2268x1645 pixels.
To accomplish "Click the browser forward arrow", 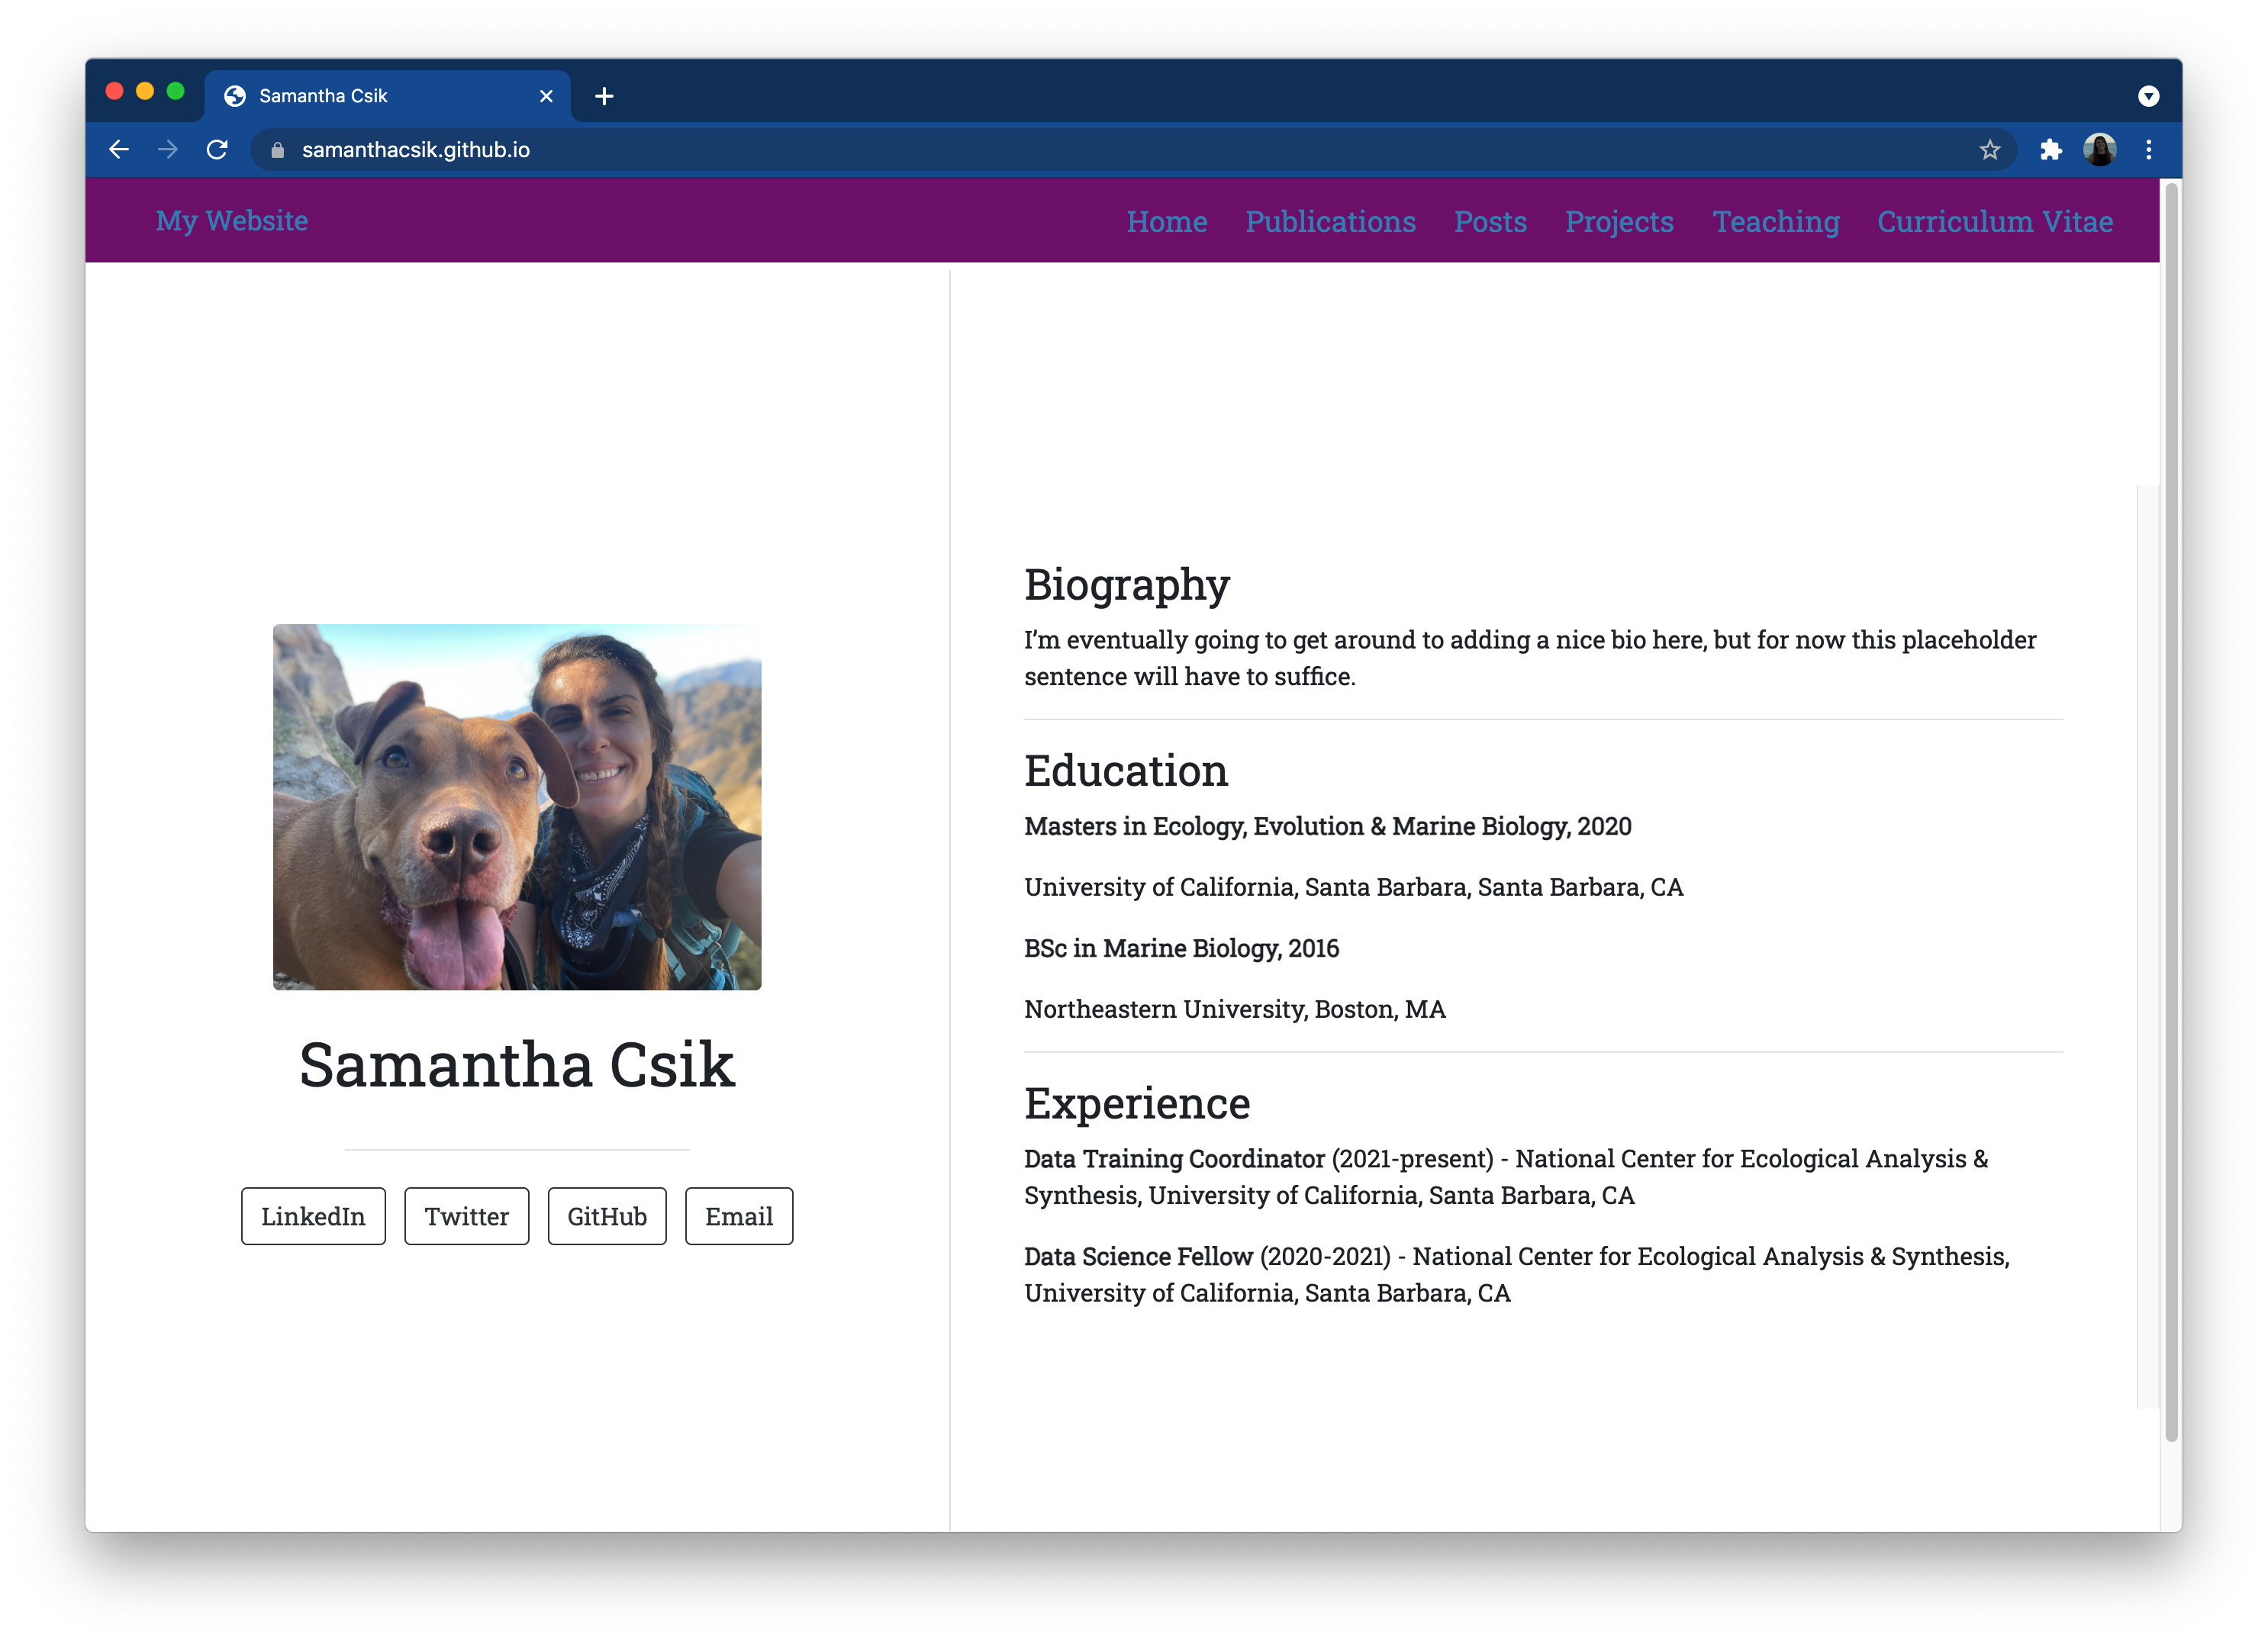I will pyautogui.click(x=168, y=150).
